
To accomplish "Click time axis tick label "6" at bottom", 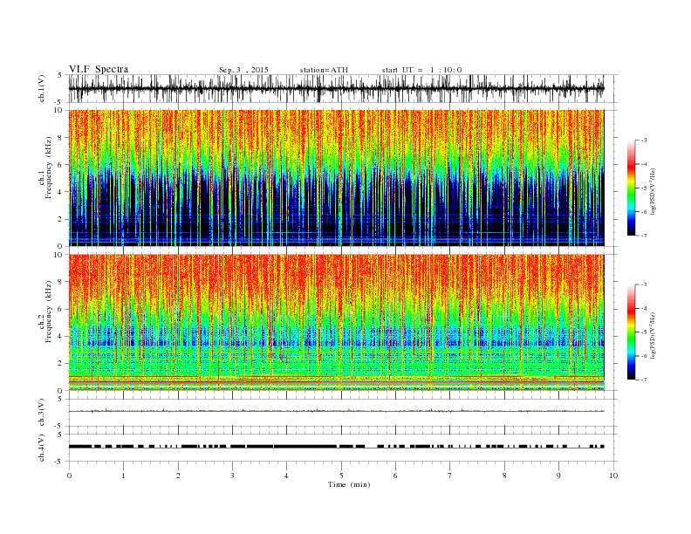I will pyautogui.click(x=395, y=476).
